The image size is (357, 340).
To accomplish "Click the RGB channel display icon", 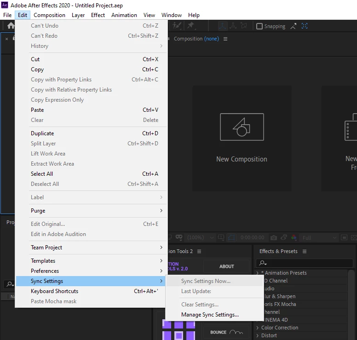I will click(x=294, y=237).
